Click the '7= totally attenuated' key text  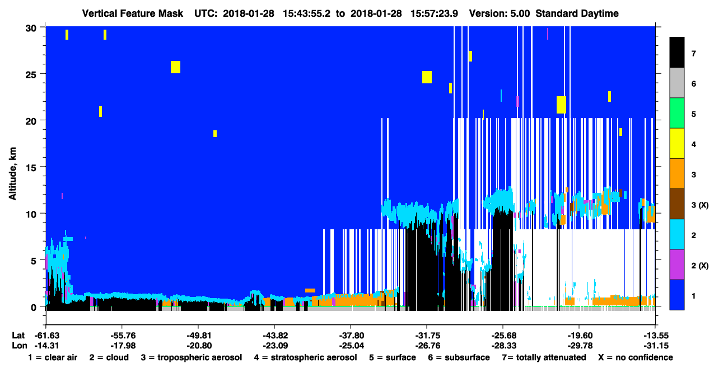tap(544, 357)
